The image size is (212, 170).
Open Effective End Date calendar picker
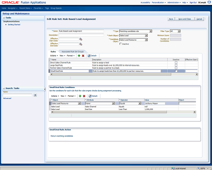click(x=81, y=44)
